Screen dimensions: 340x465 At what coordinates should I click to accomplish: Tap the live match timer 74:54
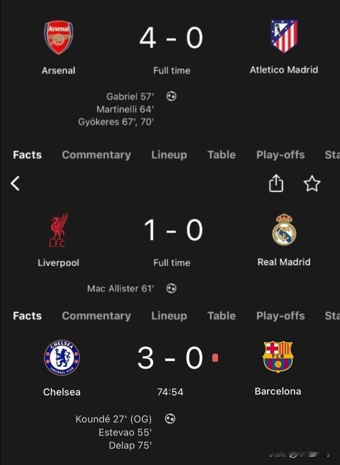click(x=171, y=392)
